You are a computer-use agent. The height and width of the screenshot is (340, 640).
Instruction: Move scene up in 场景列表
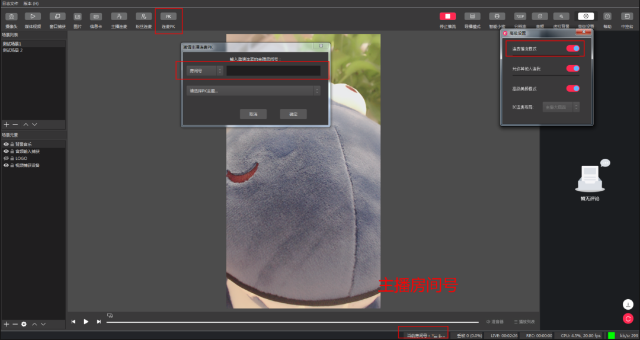tap(25, 124)
